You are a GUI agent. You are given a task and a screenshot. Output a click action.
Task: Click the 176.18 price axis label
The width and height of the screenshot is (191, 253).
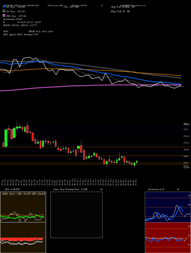tap(186, 143)
